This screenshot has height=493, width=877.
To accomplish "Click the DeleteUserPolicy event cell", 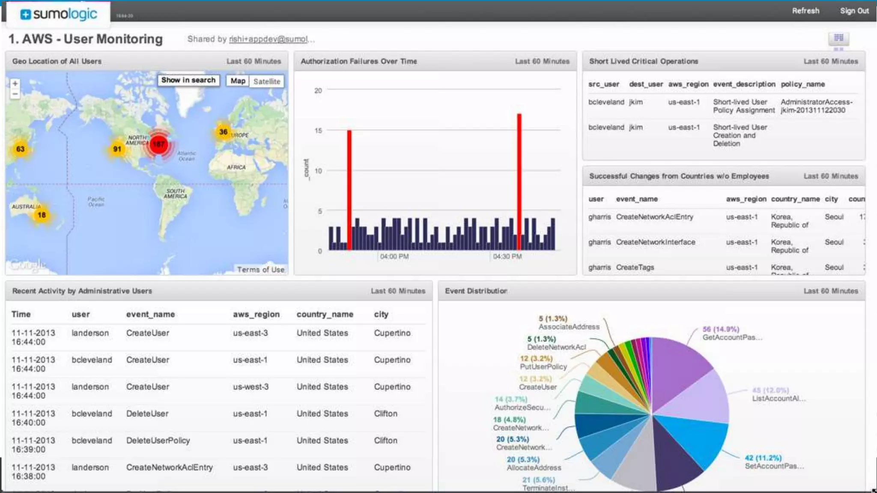I will (158, 440).
